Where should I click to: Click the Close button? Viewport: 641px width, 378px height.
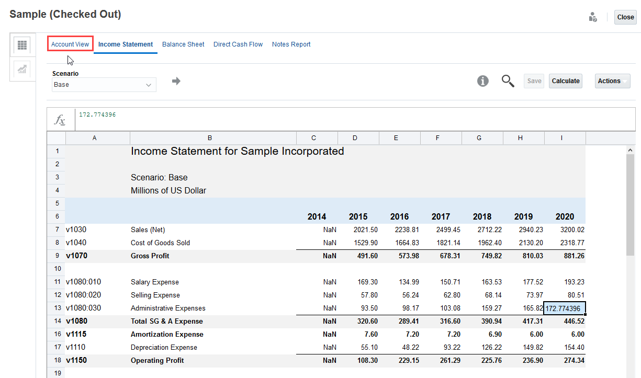click(625, 17)
